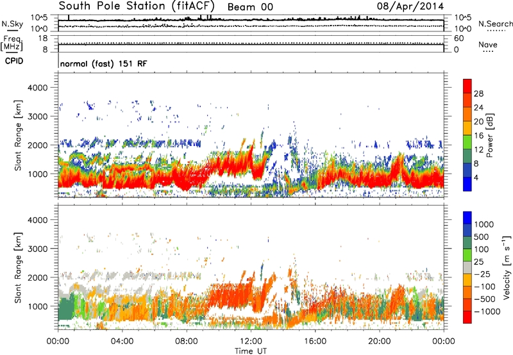
Task: Click the '-1000' velocity colorbar label
Action: click(487, 311)
